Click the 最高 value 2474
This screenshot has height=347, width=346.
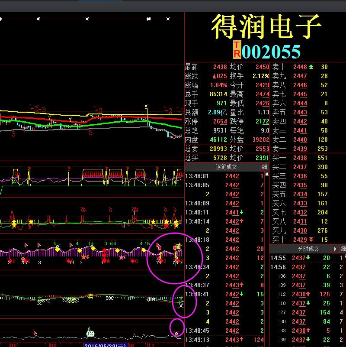click(262, 94)
